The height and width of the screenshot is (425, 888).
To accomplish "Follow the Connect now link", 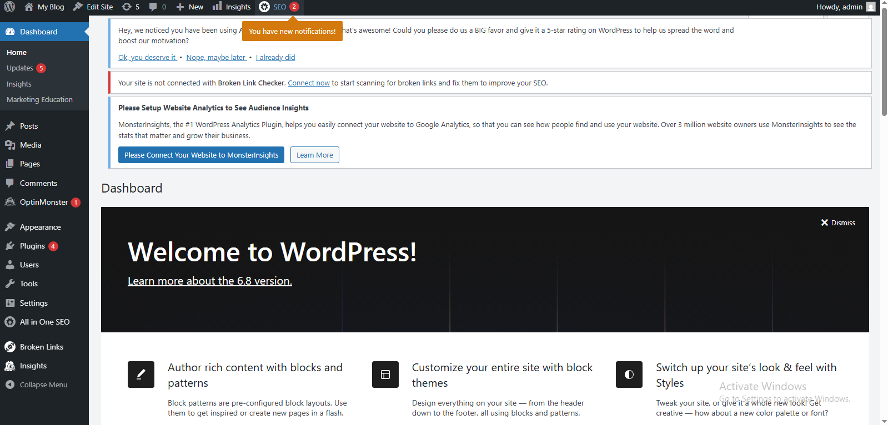I will (x=309, y=83).
